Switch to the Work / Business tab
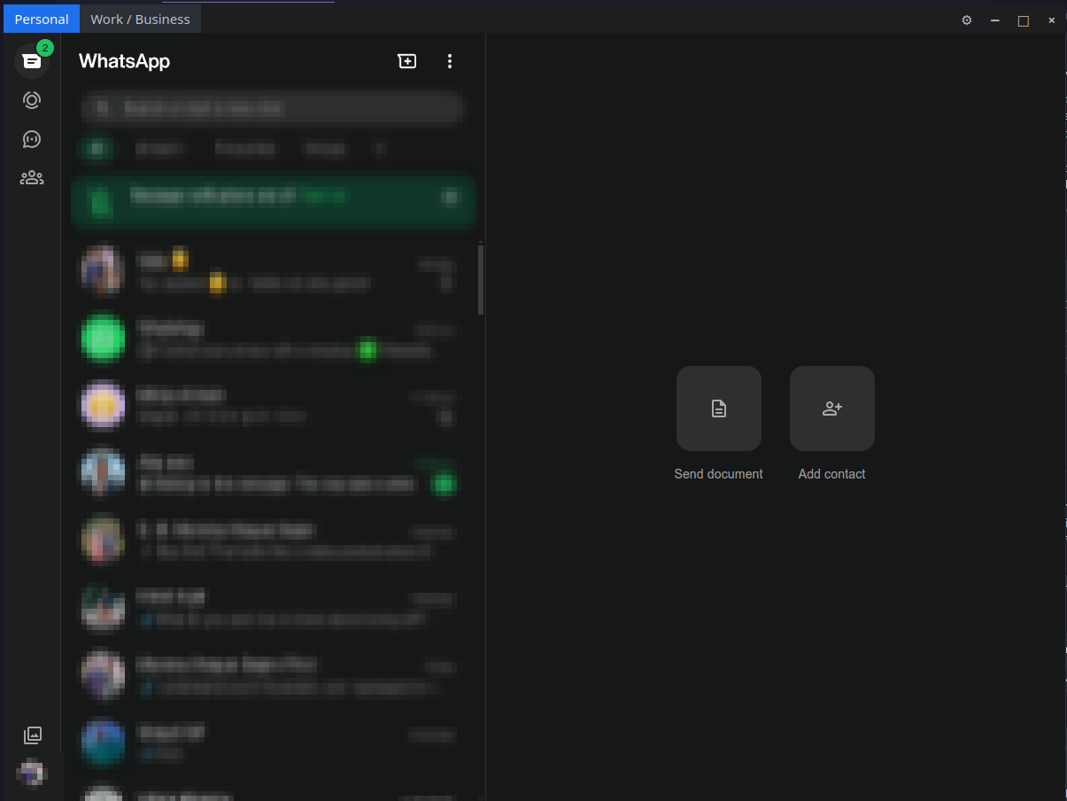This screenshot has height=801, width=1067. coord(140,19)
